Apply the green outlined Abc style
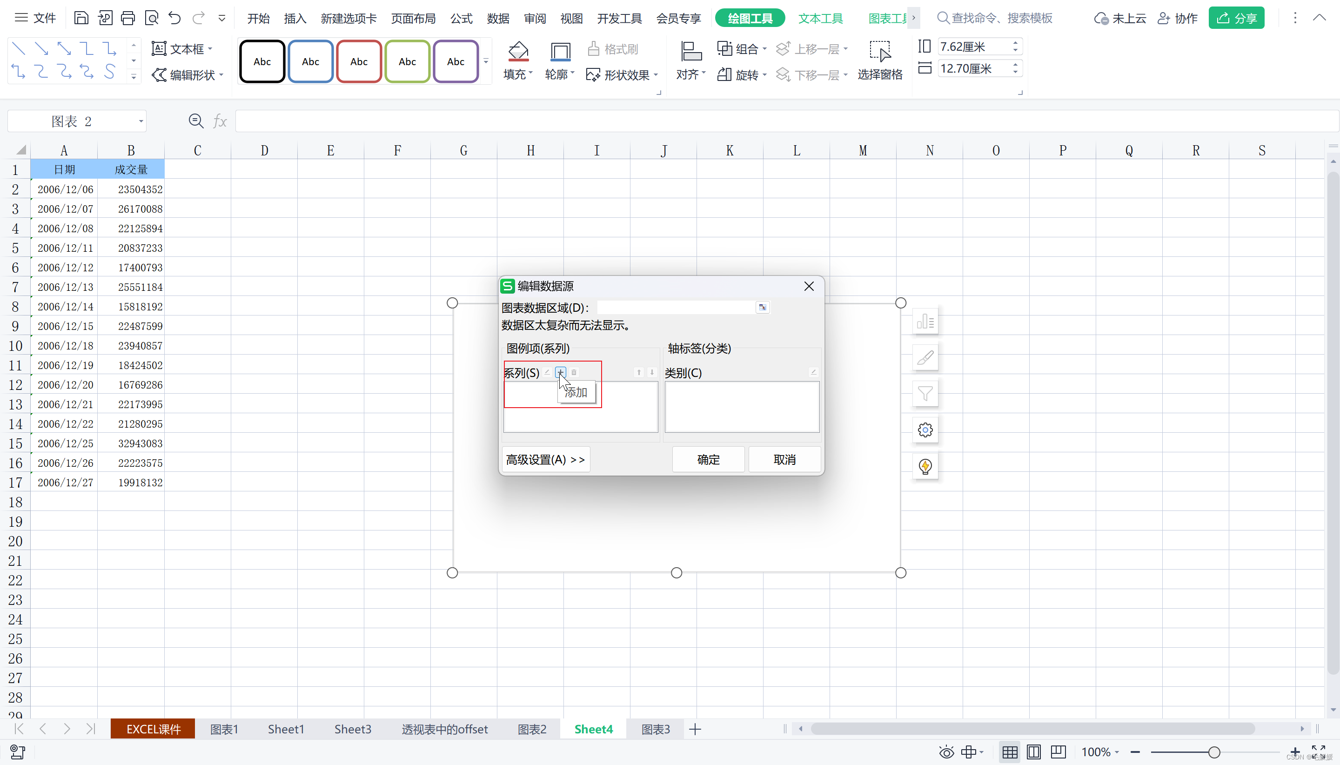This screenshot has width=1340, height=765. (x=407, y=61)
